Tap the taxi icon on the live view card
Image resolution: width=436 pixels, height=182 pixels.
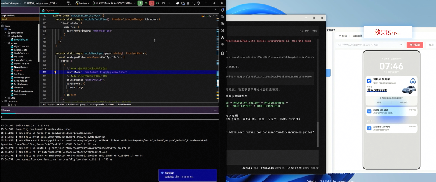coord(412,81)
